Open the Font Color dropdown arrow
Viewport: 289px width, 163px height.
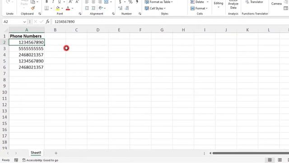72,8
